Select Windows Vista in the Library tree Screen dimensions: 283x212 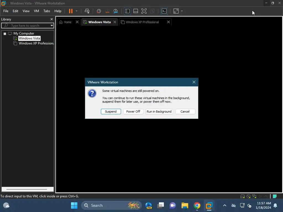click(29, 38)
